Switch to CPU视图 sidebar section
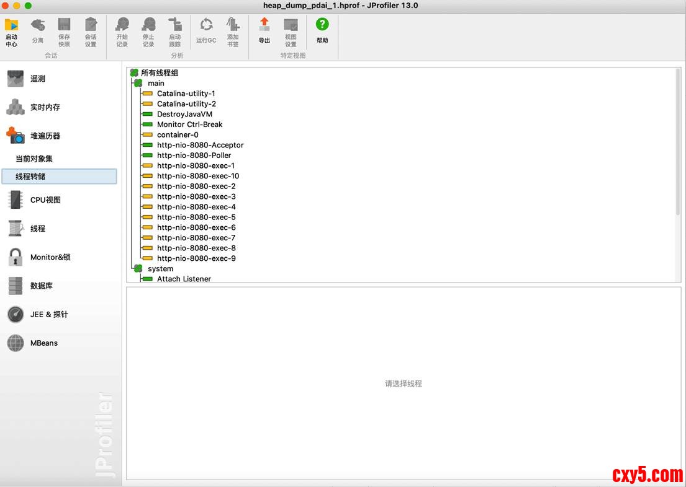 (45, 200)
